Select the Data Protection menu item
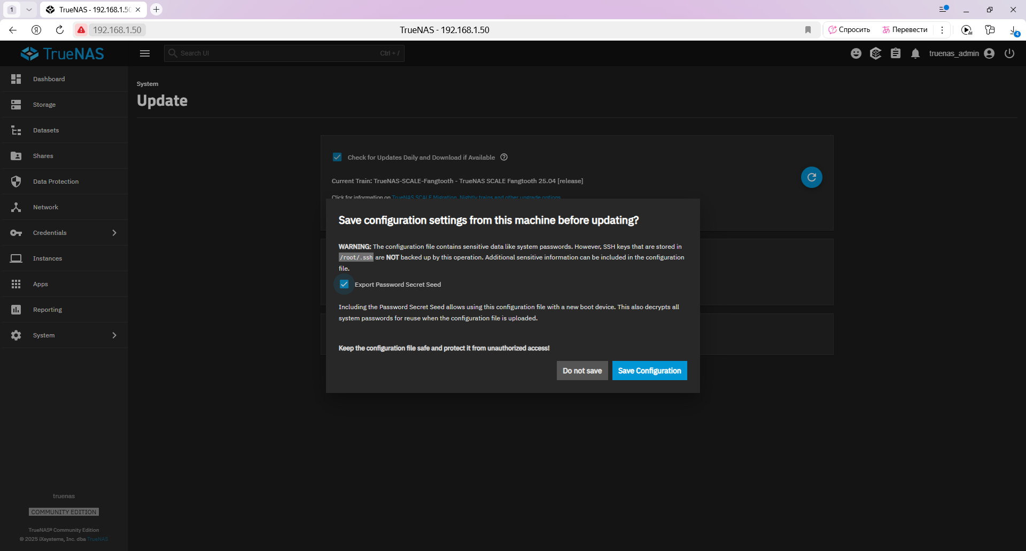 click(64, 182)
